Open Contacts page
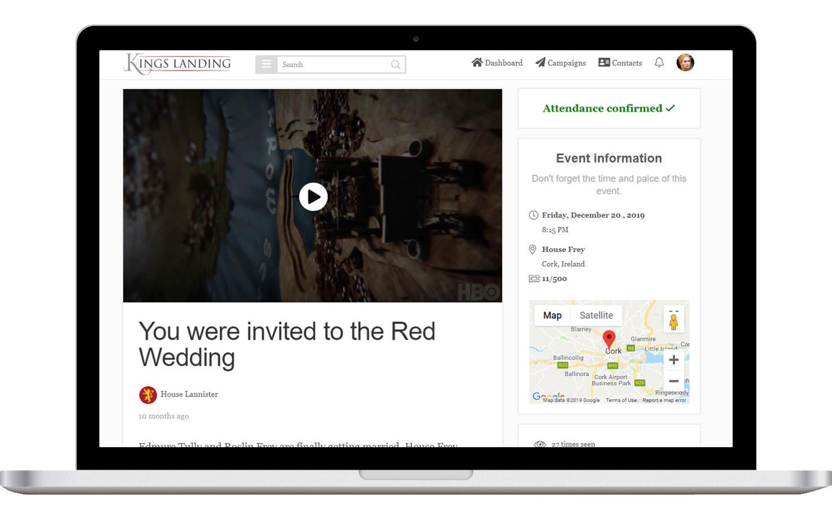Screen dimensions: 832x520 point(620,62)
